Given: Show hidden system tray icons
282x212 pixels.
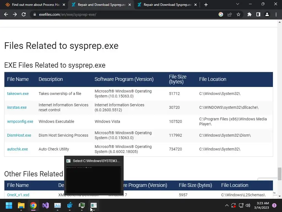Looking at the screenshot, I should pos(227,205).
